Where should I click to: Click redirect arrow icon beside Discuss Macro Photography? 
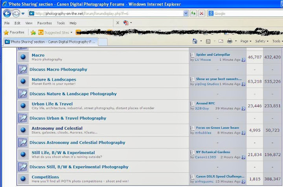click(23, 69)
